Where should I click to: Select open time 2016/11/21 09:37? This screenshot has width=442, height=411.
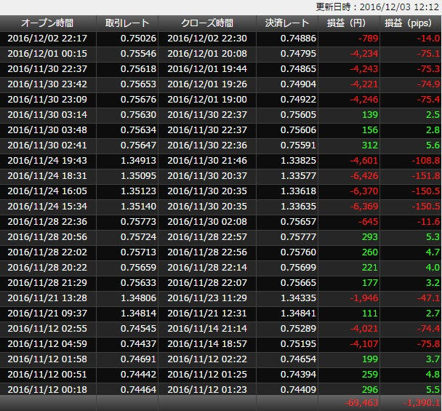click(47, 313)
